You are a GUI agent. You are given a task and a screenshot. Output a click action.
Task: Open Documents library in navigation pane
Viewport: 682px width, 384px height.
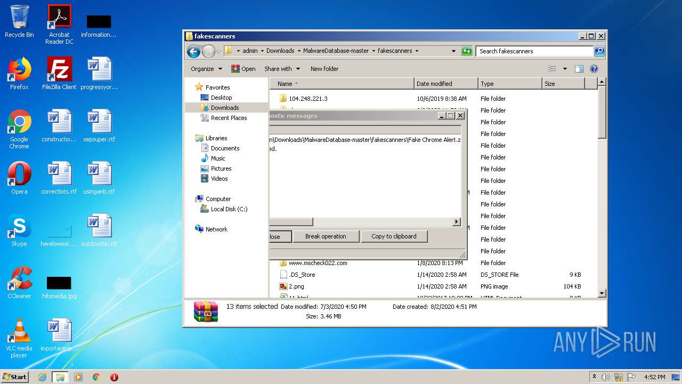(x=225, y=148)
